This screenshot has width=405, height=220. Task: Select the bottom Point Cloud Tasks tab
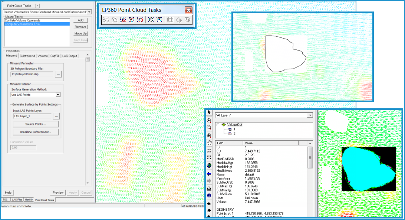click(45, 200)
